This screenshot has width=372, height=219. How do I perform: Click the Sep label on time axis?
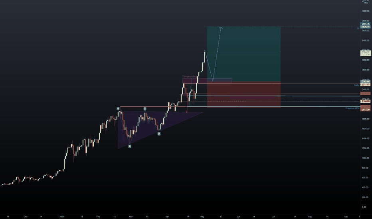[x=346, y=217]
